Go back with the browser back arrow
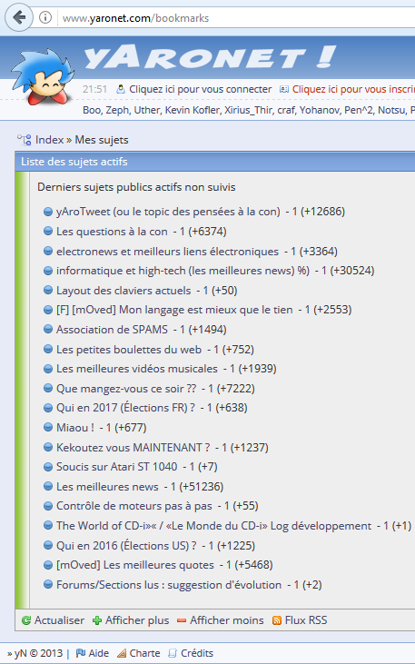 pos(19,17)
